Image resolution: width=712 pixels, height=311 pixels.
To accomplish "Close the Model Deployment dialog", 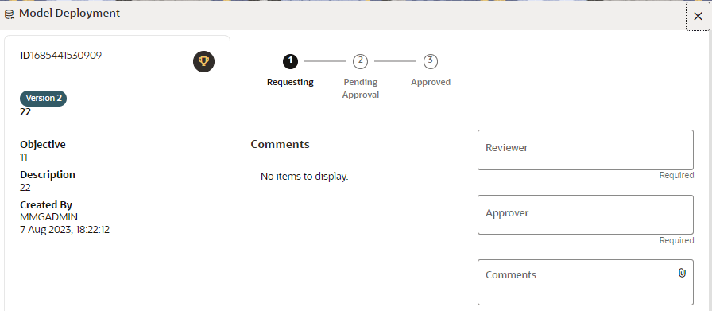I will (x=698, y=17).
